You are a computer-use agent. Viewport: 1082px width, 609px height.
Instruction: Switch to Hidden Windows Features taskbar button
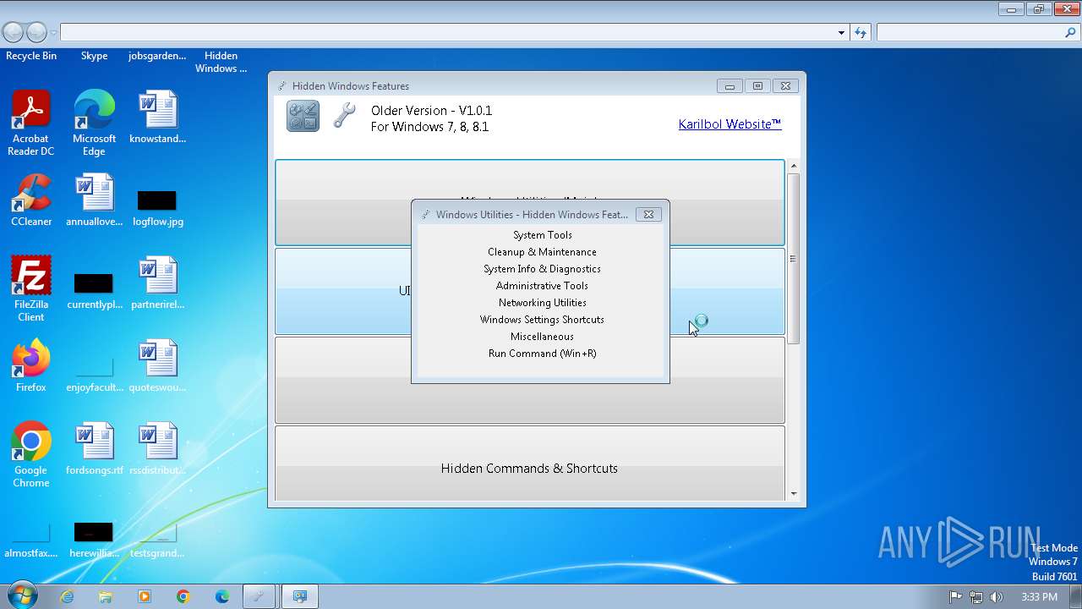tap(260, 596)
